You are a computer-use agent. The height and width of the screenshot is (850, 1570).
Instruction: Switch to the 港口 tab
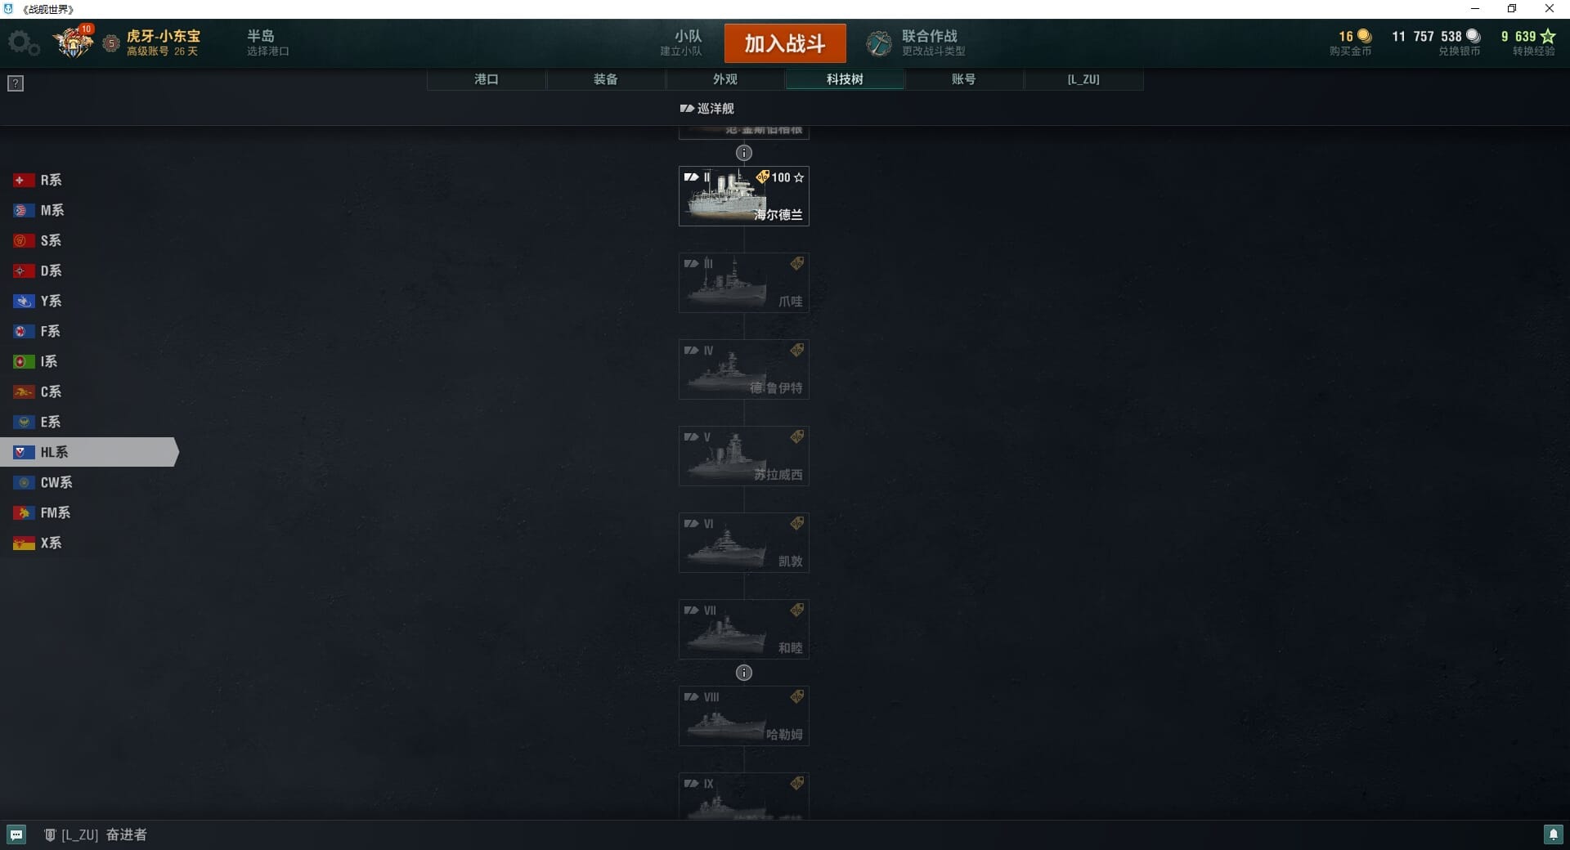[487, 79]
